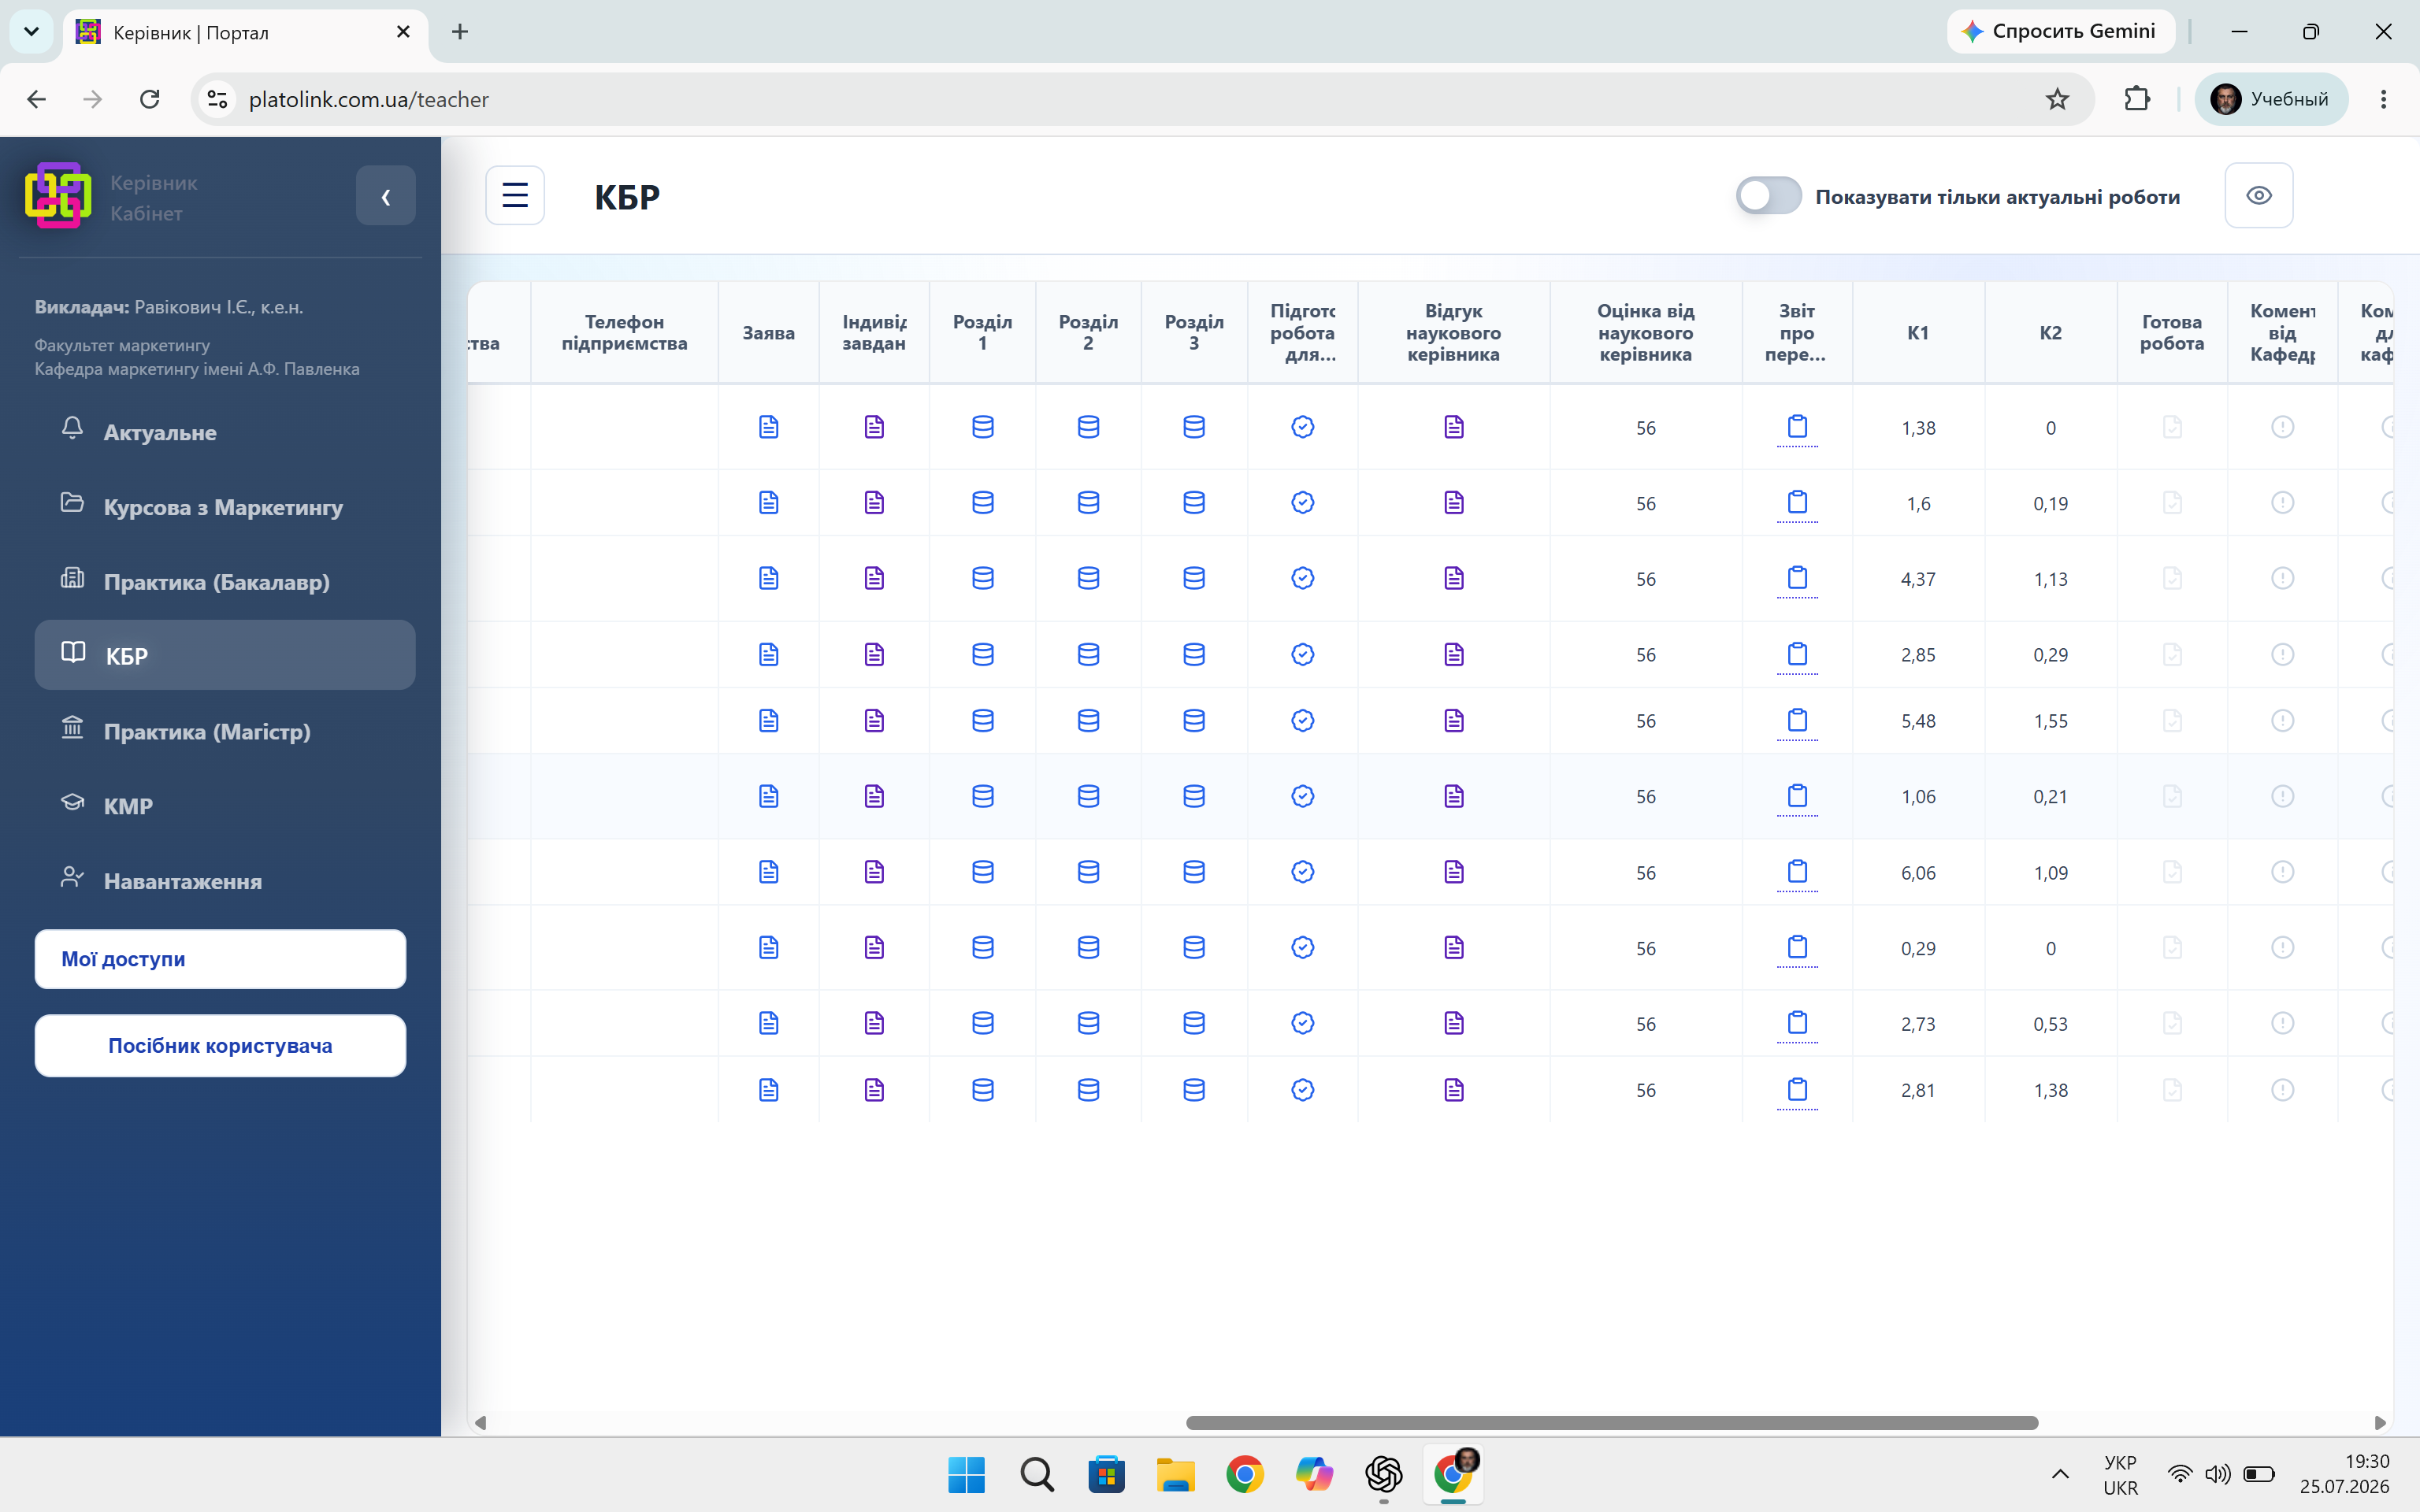Open Chrome three-dot menu
The height and width of the screenshot is (1512, 2420).
click(x=2383, y=99)
